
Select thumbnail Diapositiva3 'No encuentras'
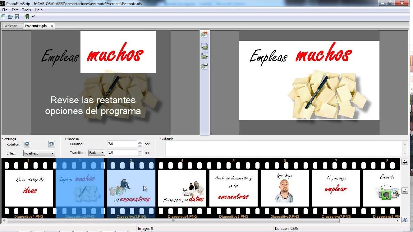131,188
